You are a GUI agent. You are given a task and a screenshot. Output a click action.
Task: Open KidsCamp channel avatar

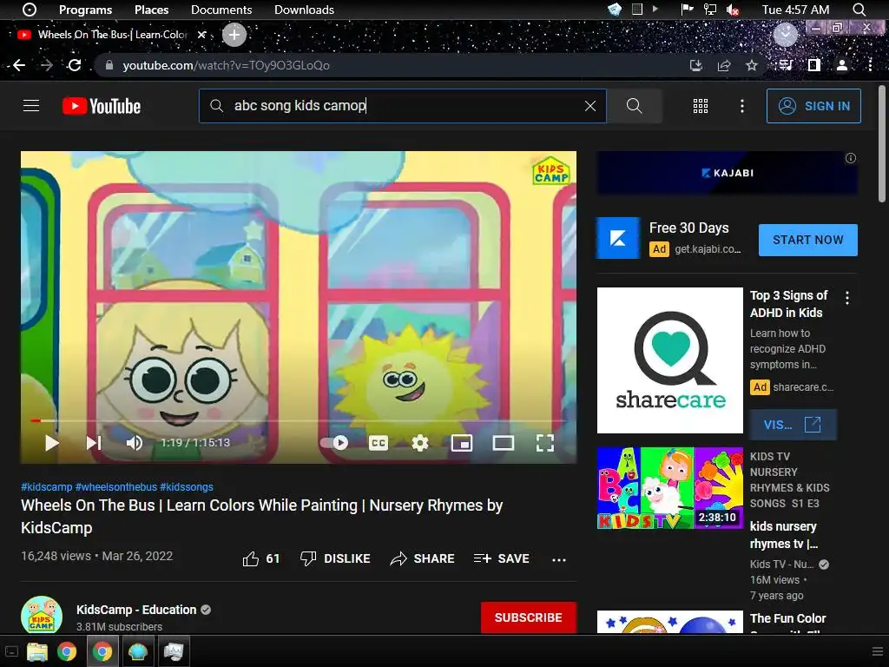(42, 616)
